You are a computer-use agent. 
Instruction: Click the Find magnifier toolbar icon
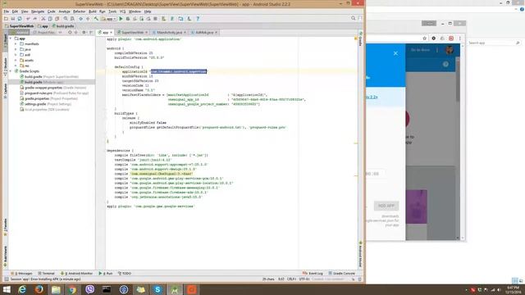(66, 19)
